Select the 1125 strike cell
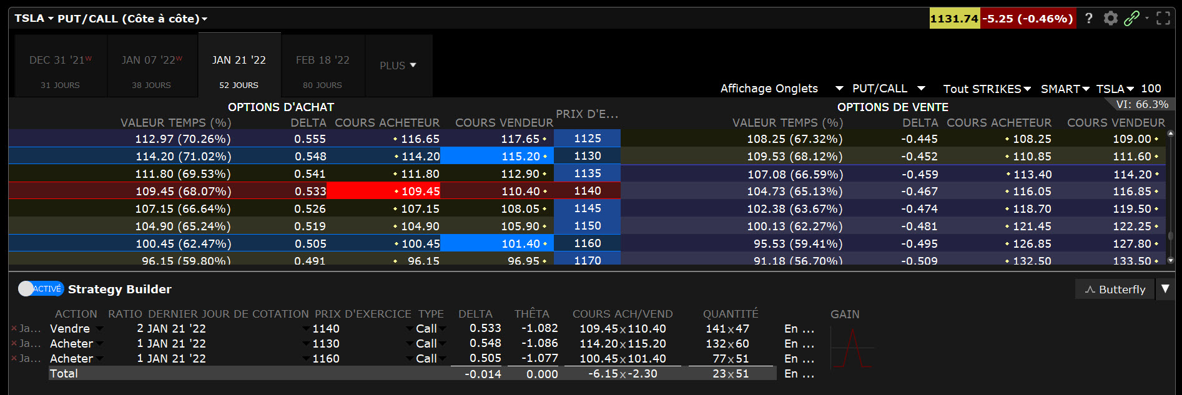The image size is (1182, 395). (x=588, y=138)
